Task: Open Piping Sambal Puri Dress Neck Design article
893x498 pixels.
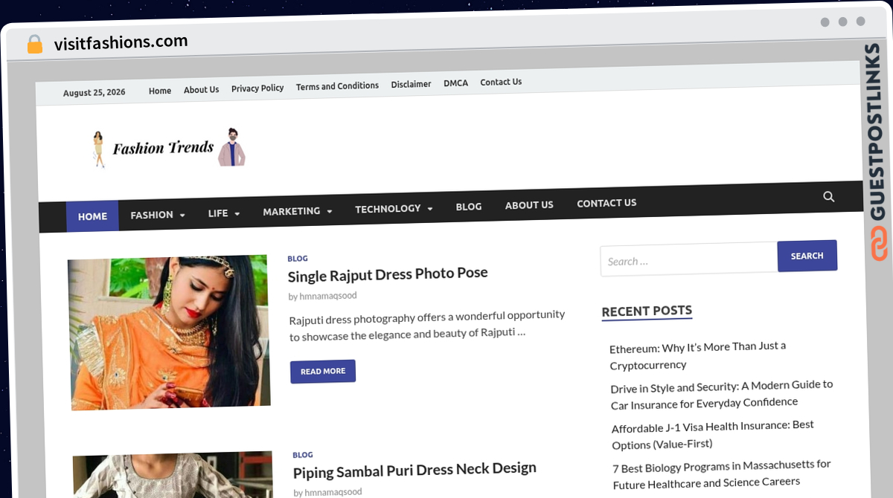Action: [415, 470]
